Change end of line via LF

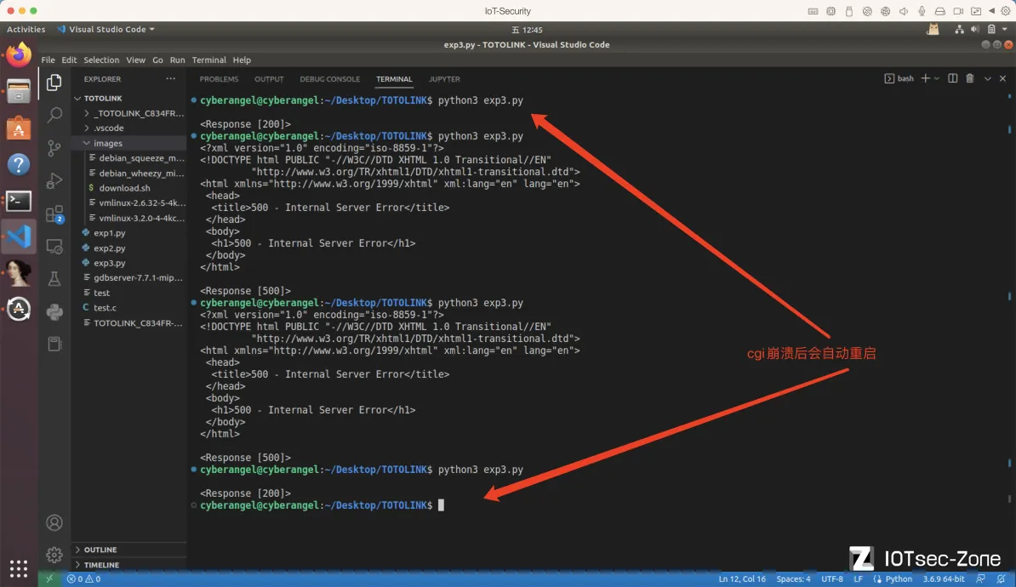(x=858, y=578)
